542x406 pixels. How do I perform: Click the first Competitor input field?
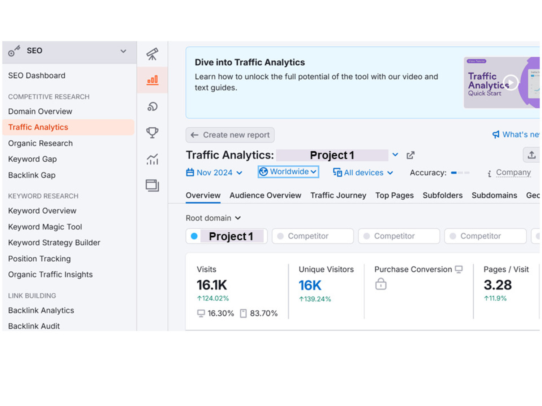[x=313, y=236]
